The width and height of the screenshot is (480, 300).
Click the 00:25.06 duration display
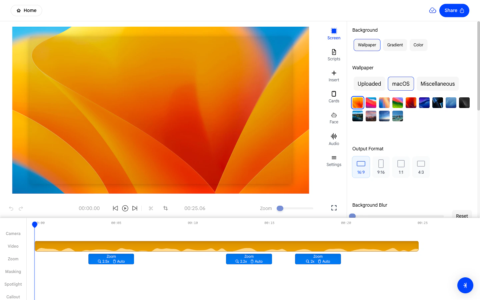195,208
